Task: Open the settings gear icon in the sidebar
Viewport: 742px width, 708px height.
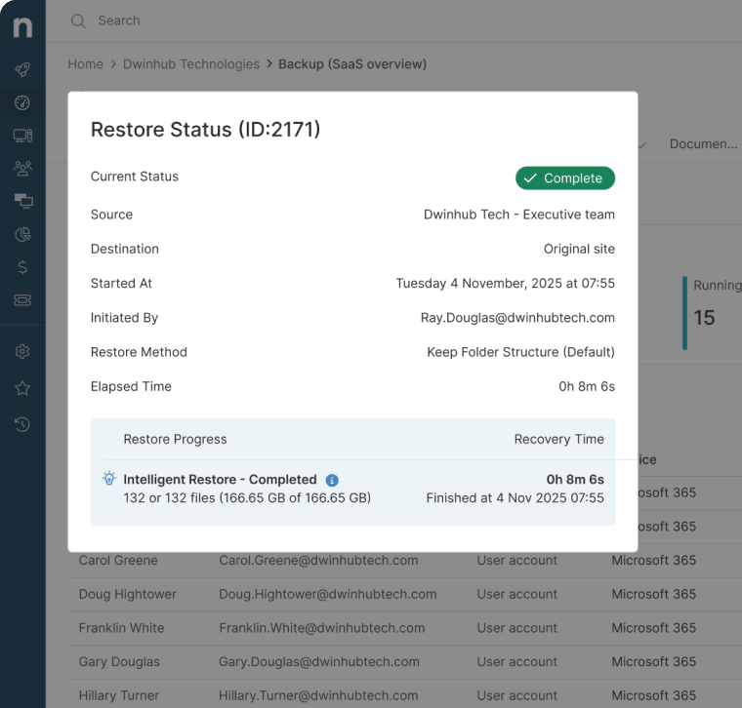Action: (22, 351)
